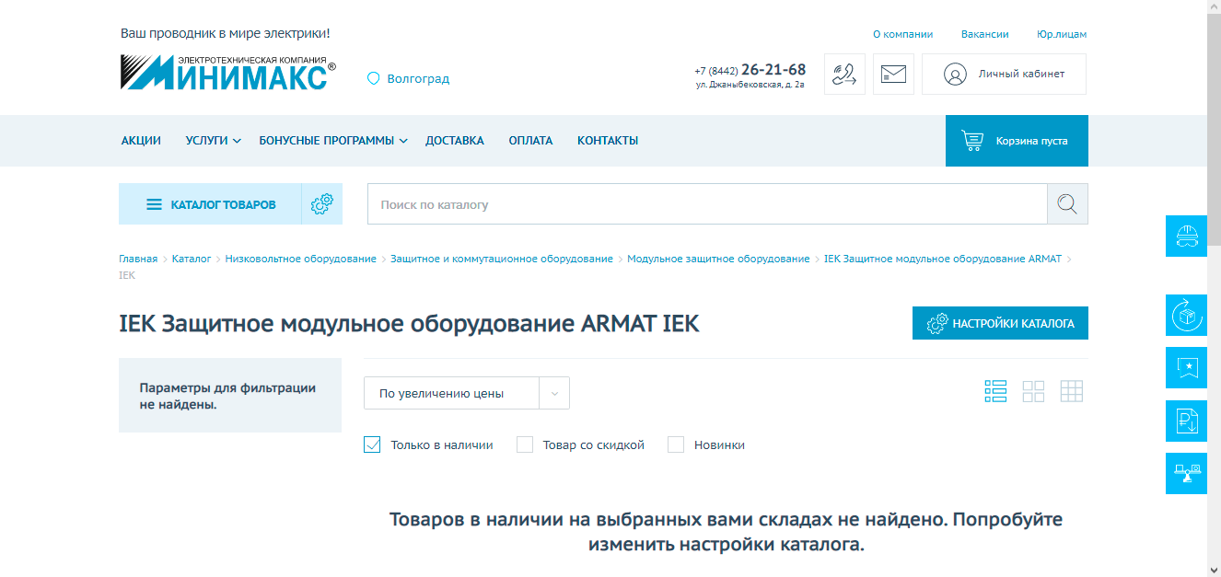Click the Главная breadcrumb
Viewport: 1221px width, 577px height.
tap(138, 259)
